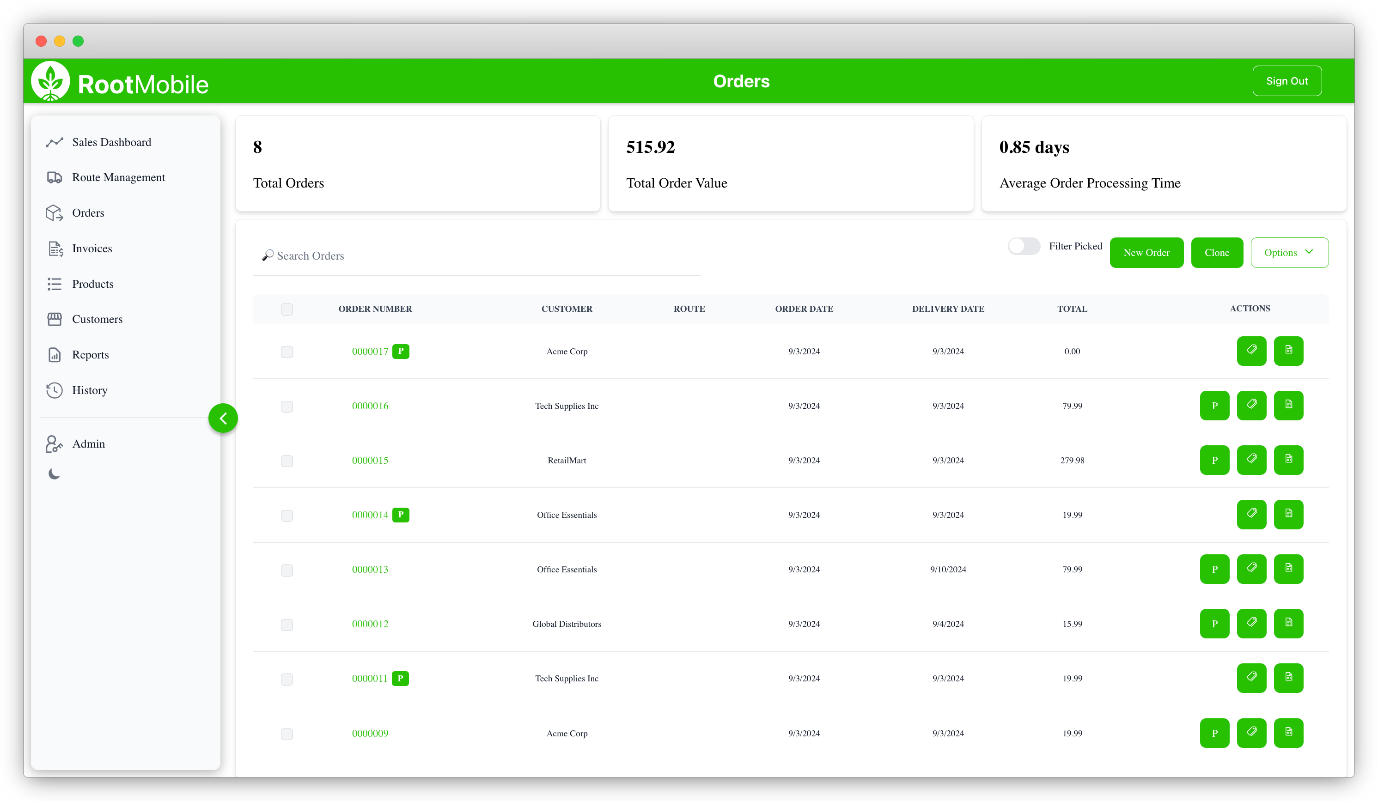This screenshot has height=801, width=1378.
Task: Collapse the sidebar with the chevron button
Action: point(223,418)
